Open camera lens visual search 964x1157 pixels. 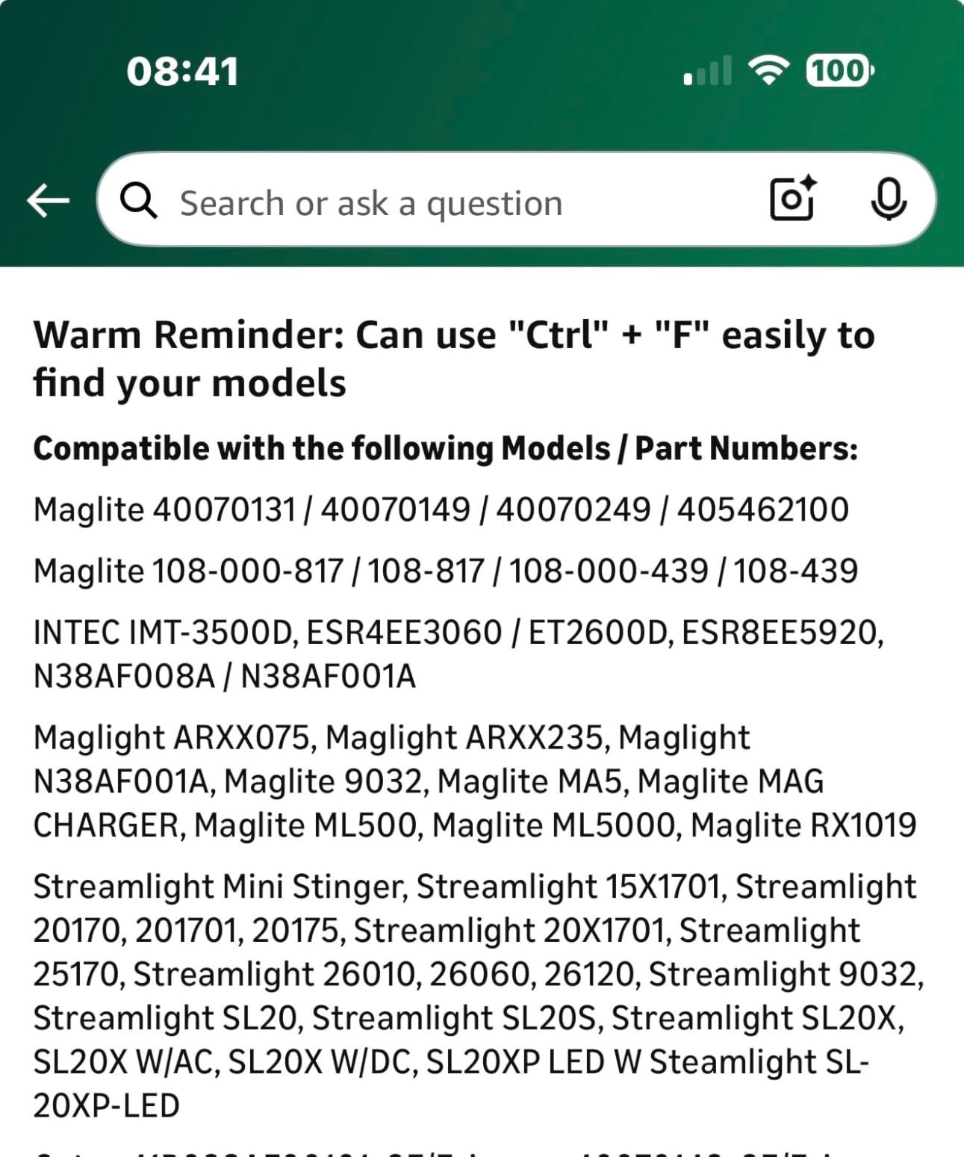792,199
